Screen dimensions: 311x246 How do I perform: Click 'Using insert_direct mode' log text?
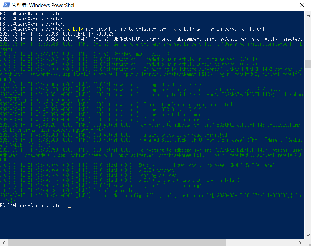click(x=174, y=115)
